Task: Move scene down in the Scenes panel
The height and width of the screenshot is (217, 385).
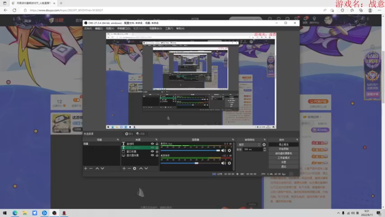Action: [x=103, y=168]
